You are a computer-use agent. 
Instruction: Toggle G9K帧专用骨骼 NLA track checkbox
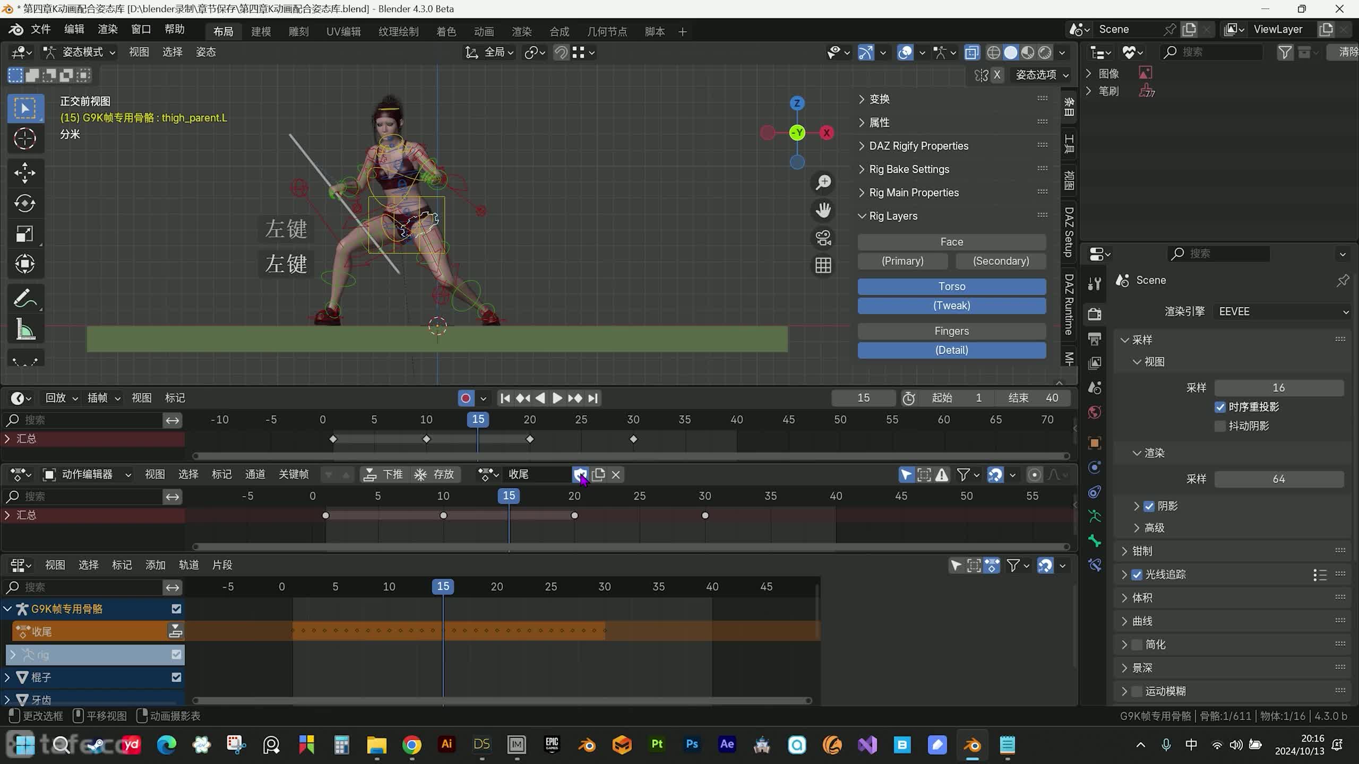(176, 609)
